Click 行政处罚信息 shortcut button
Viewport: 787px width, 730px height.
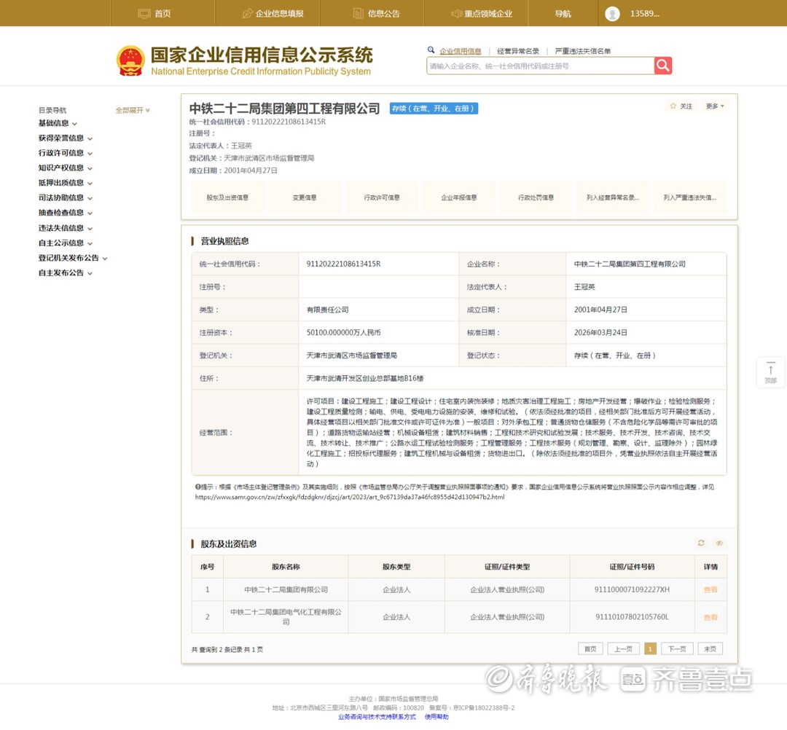536,197
